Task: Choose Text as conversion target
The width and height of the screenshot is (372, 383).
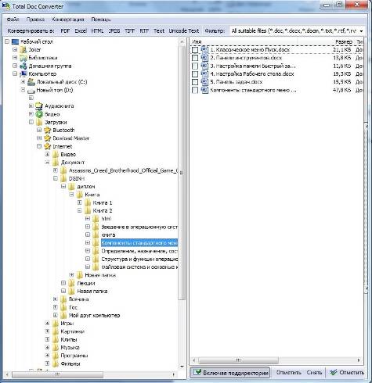Action: (x=159, y=30)
